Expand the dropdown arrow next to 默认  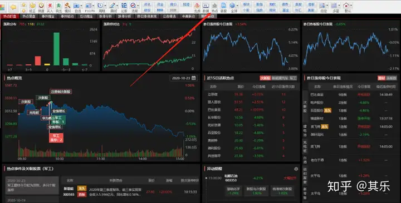tap(351, 6)
